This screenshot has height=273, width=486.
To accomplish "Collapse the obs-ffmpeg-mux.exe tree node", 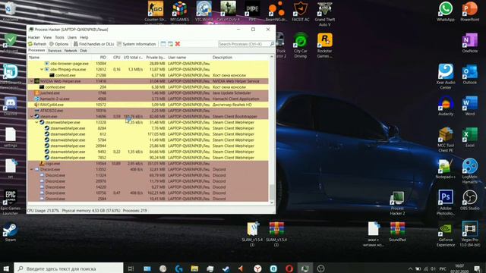I will 42,69.
